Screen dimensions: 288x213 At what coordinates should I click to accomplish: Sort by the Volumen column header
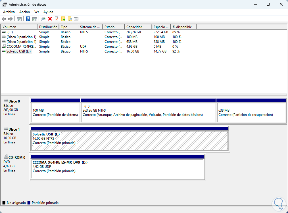tap(19, 27)
